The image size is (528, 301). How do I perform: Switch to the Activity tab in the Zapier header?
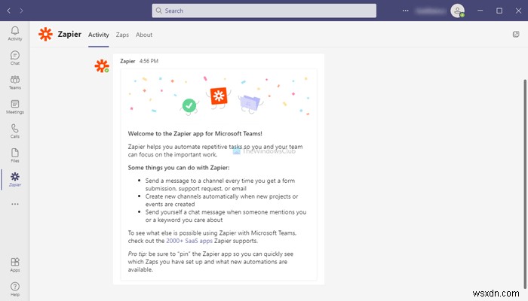98,35
